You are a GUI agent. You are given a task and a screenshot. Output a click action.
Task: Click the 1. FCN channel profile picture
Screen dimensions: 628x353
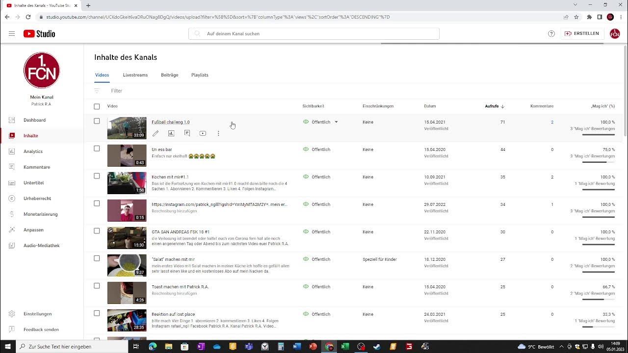tap(42, 71)
